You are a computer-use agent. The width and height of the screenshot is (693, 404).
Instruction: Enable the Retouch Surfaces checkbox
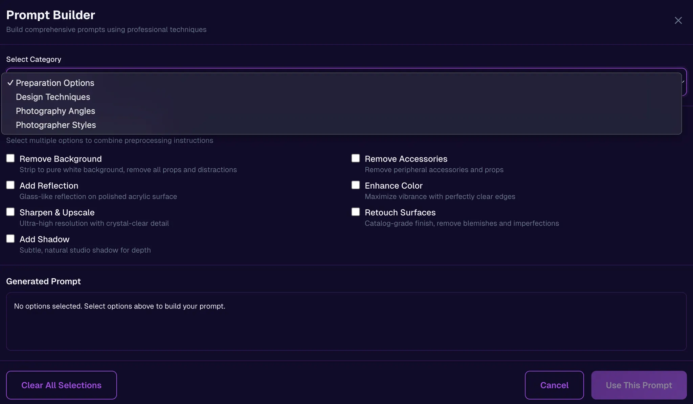click(x=356, y=212)
